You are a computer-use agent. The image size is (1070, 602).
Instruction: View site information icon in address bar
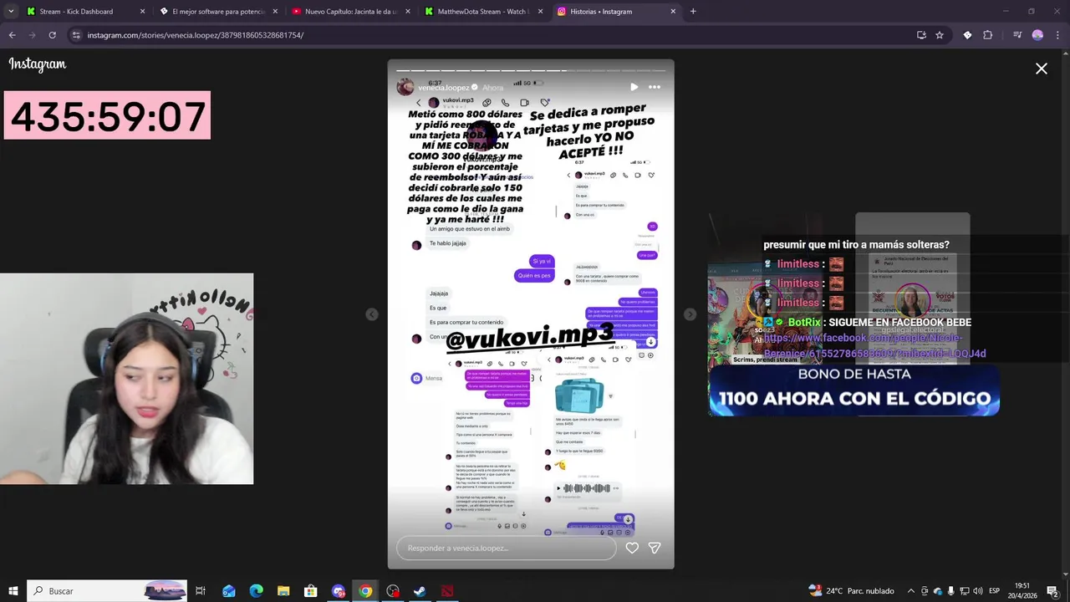(76, 35)
